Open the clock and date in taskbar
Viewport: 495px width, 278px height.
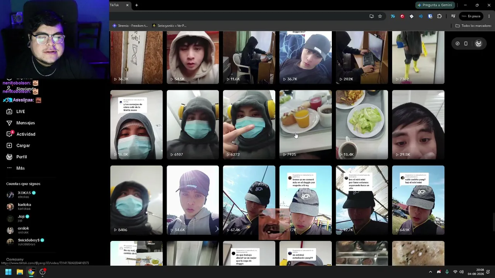[x=476, y=272]
